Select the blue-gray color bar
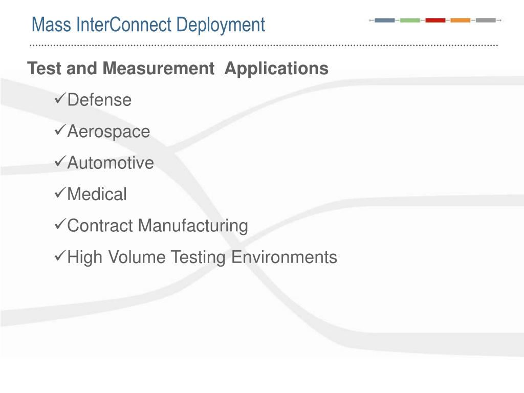The width and height of the screenshot is (524, 393). pos(385,20)
